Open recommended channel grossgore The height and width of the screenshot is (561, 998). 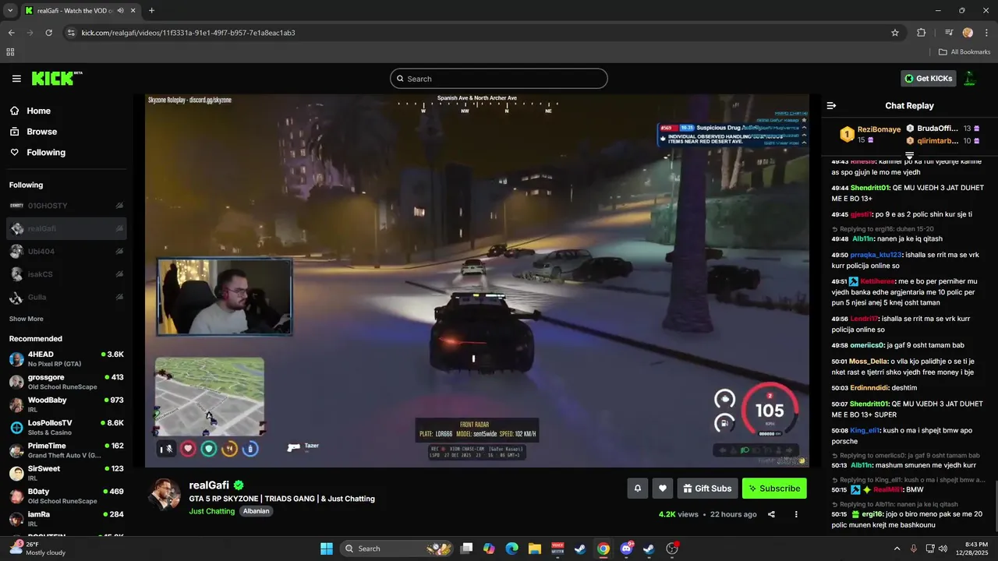tap(66, 382)
